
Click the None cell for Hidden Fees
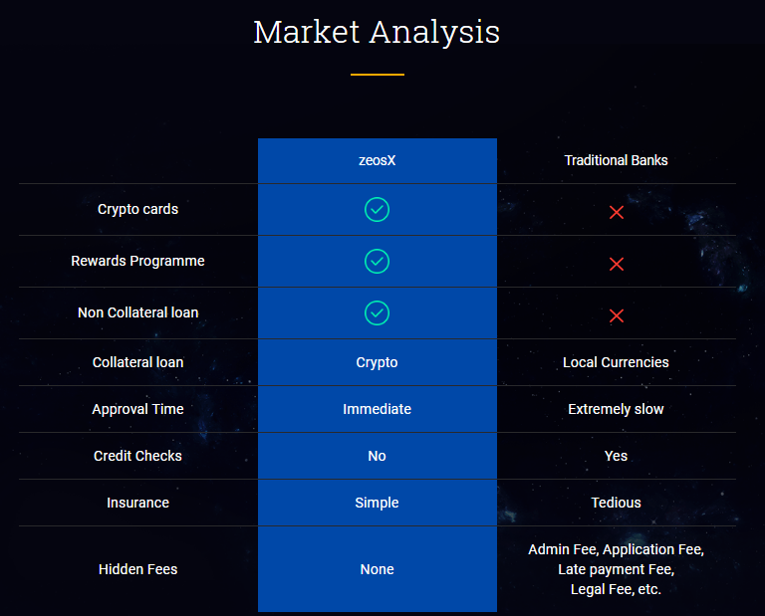point(377,569)
